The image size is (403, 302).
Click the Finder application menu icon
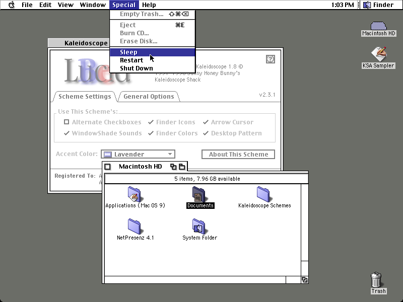[x=367, y=5]
